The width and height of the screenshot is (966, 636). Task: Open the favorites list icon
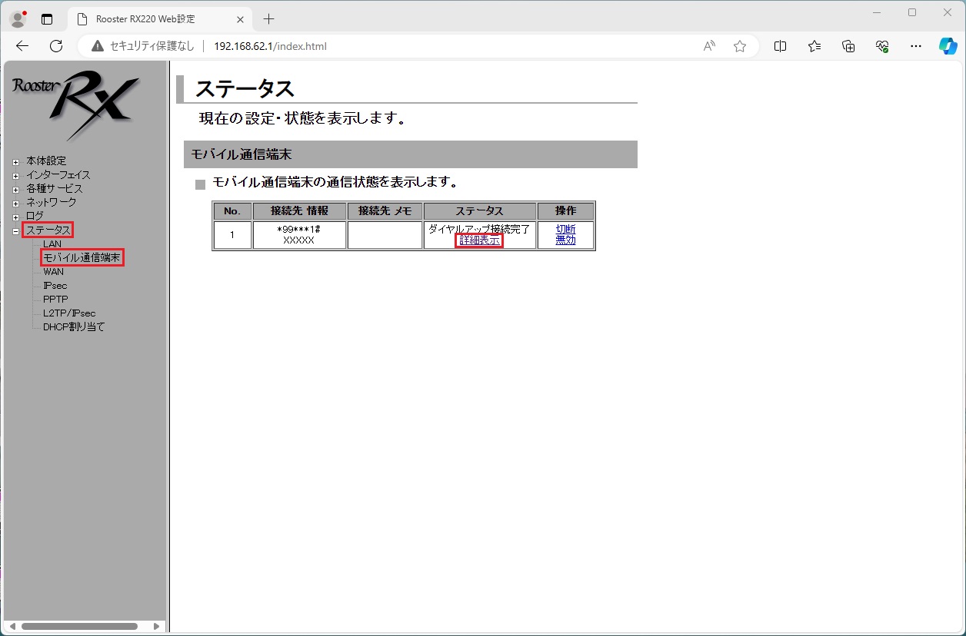pos(814,46)
